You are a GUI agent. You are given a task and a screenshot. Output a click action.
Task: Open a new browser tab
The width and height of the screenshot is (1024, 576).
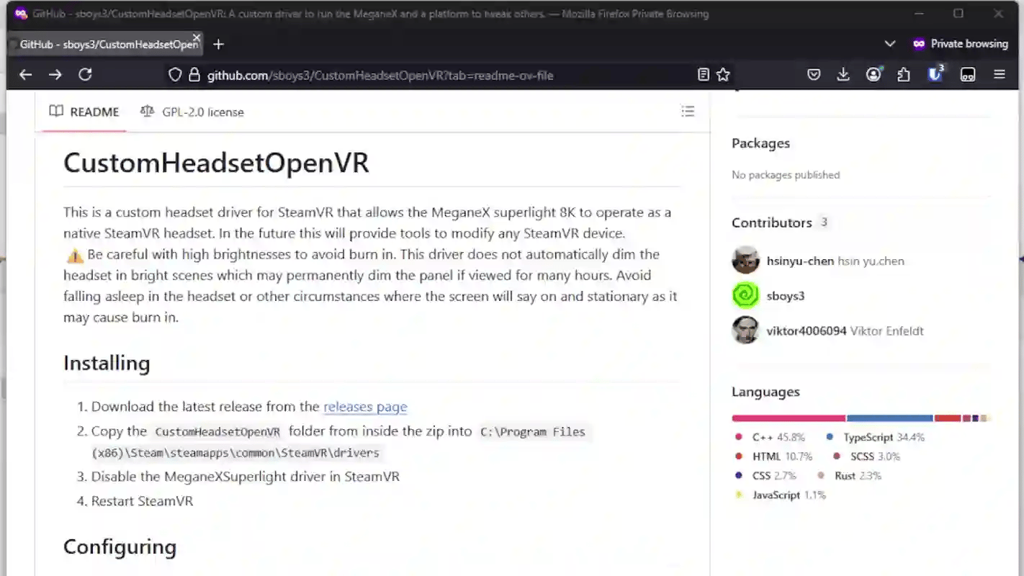[219, 45]
